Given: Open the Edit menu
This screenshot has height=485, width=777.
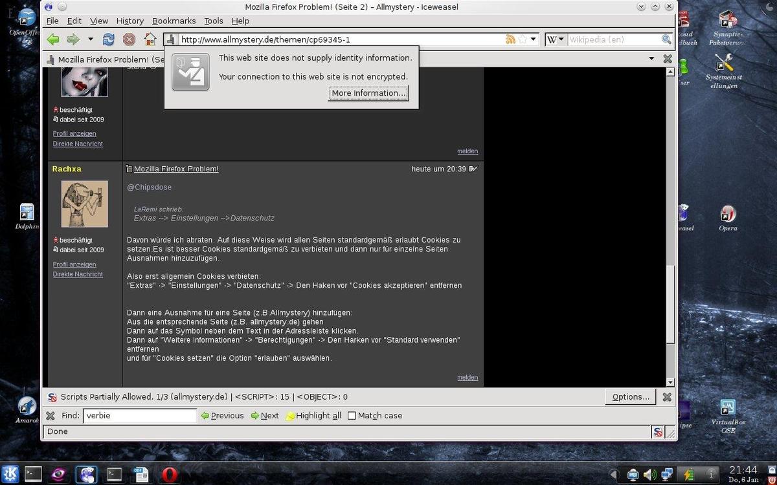Looking at the screenshot, I should tap(74, 21).
